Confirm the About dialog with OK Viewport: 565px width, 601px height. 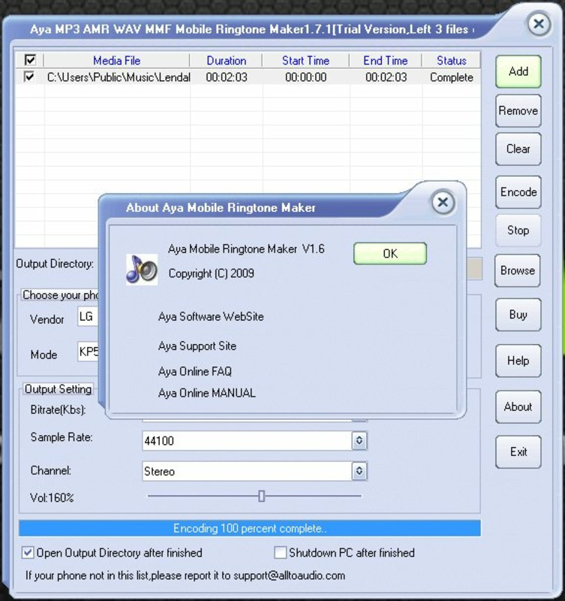pyautogui.click(x=390, y=253)
